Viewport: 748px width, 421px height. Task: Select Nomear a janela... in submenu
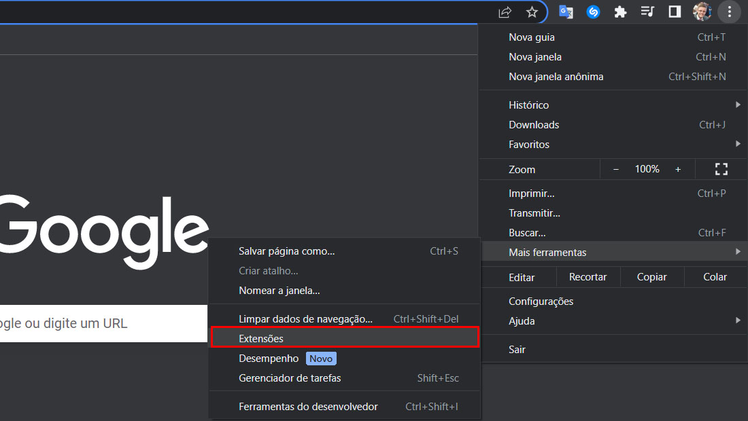click(345, 291)
